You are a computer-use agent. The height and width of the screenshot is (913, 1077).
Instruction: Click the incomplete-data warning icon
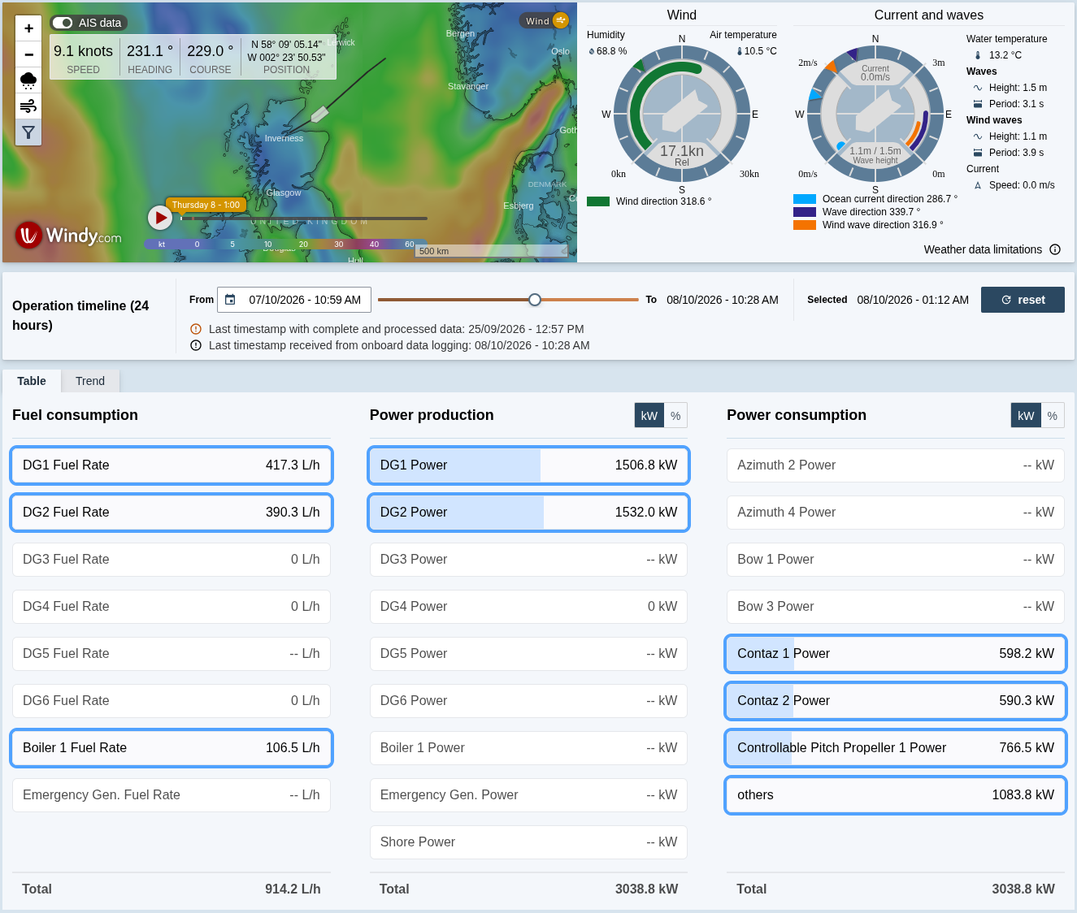(x=196, y=329)
